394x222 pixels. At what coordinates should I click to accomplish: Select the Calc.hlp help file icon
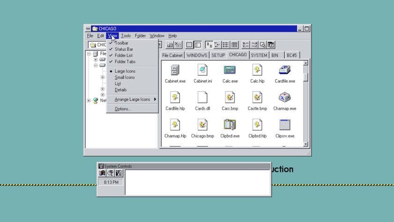[x=257, y=70]
